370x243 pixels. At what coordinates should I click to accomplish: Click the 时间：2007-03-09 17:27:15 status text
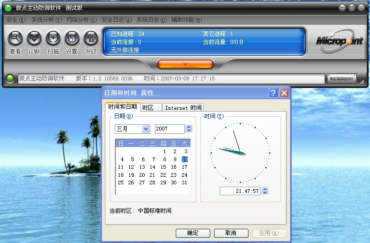click(x=180, y=78)
